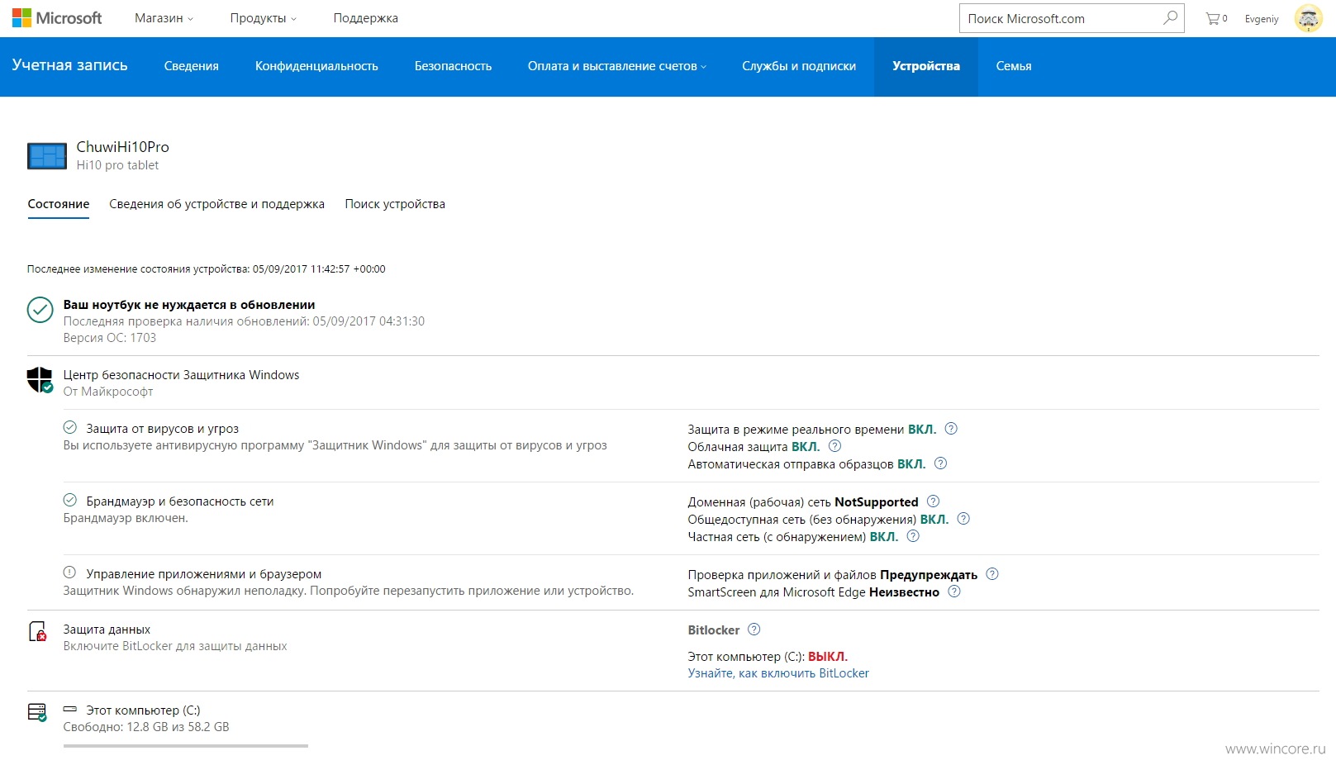The height and width of the screenshot is (765, 1336).
Task: Click Брандмауэр включен. description
Action: click(126, 518)
